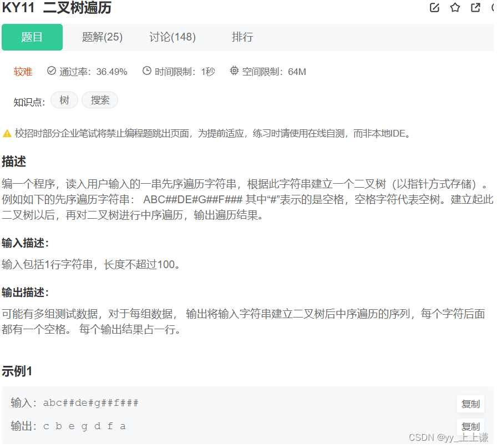
Task: Switch to the 排行 tab
Action: point(242,37)
